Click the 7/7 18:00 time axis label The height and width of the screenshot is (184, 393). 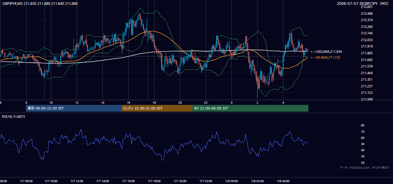click(154, 181)
